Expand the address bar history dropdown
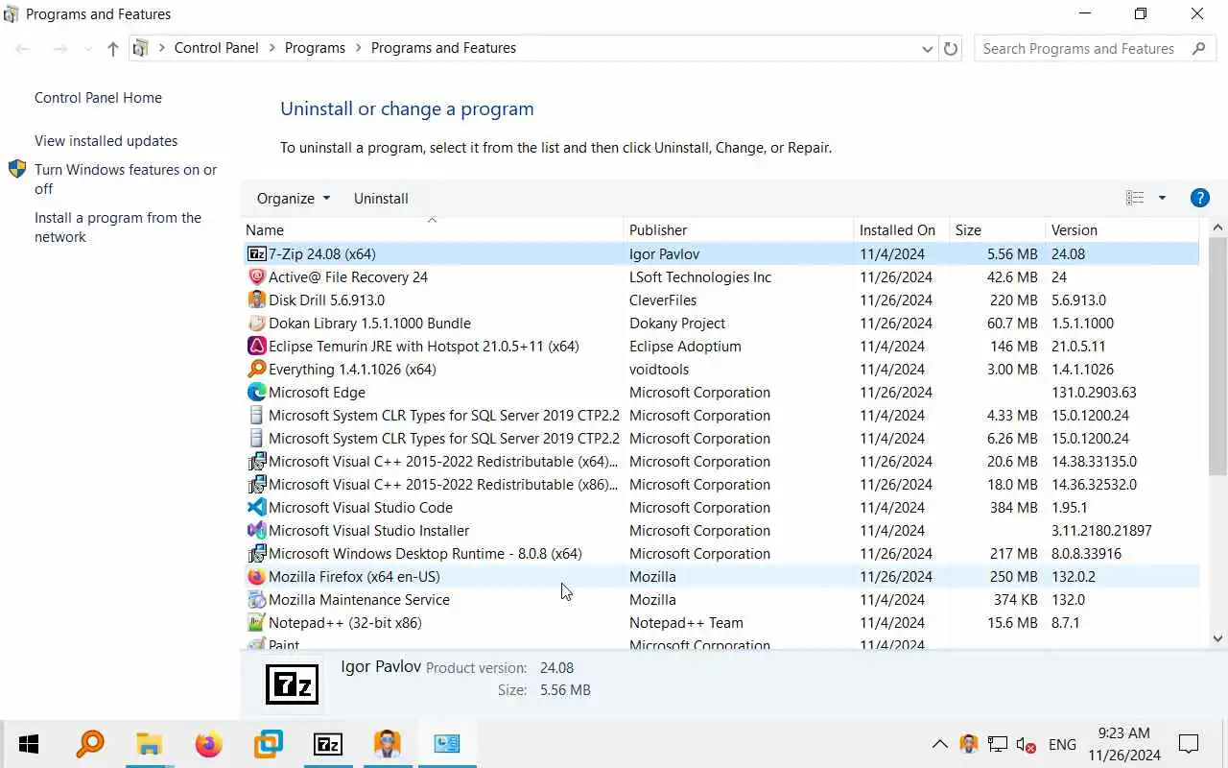1228x768 pixels. [x=927, y=49]
